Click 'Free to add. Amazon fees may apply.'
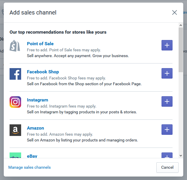Viewport: 187px width, 180px height. (x=60, y=134)
